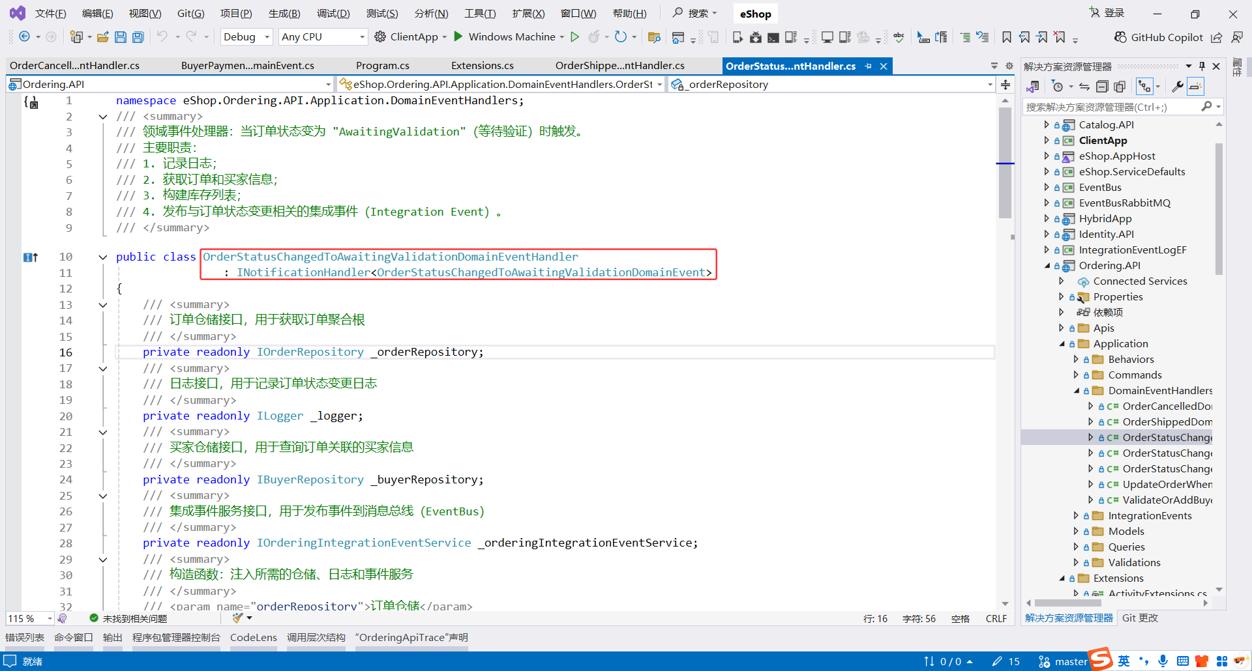
Task: Pin the OrderStatus...ntHandler.cs tab
Action: point(868,66)
